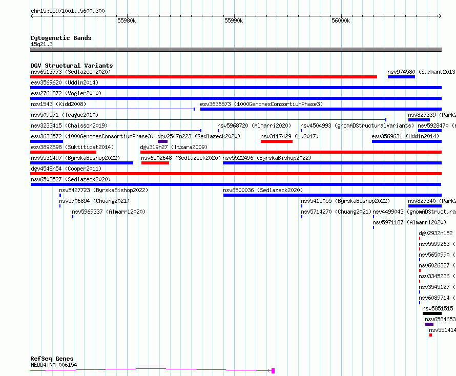Select the nsv5968720 Almarri2020 marker label

click(x=254, y=126)
